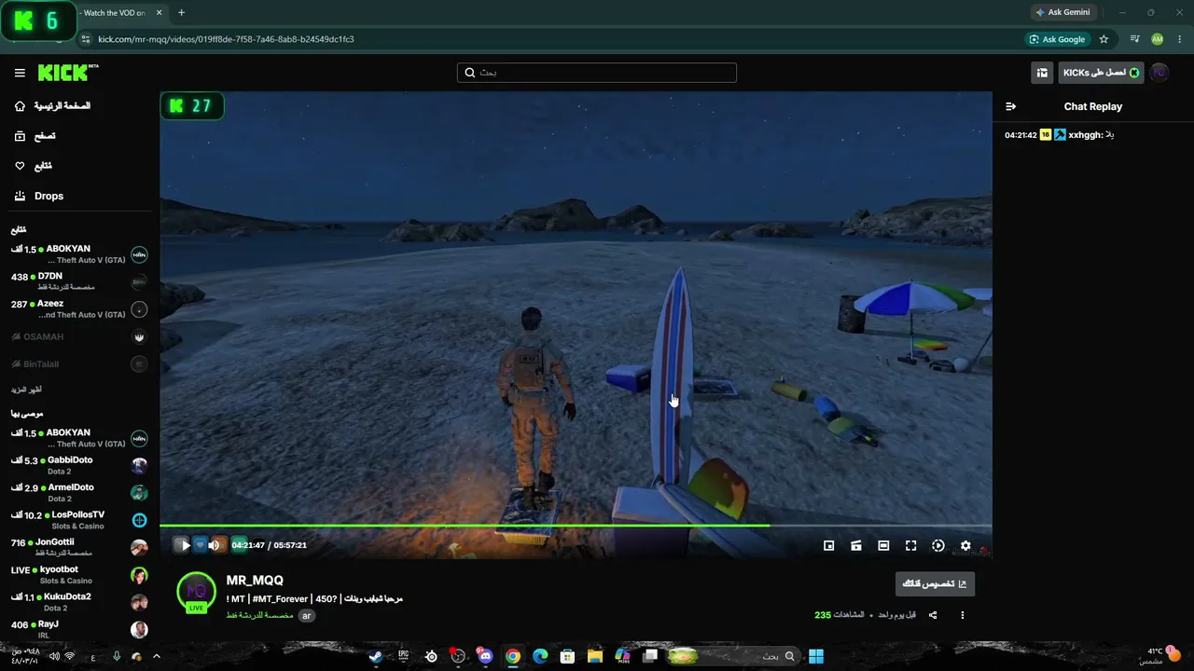Open the Windows Start menu
The image size is (1194, 671).
pyautogui.click(x=816, y=656)
